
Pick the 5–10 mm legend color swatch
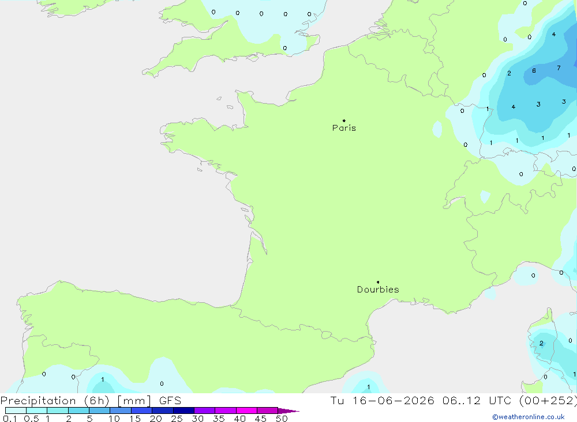100,410
